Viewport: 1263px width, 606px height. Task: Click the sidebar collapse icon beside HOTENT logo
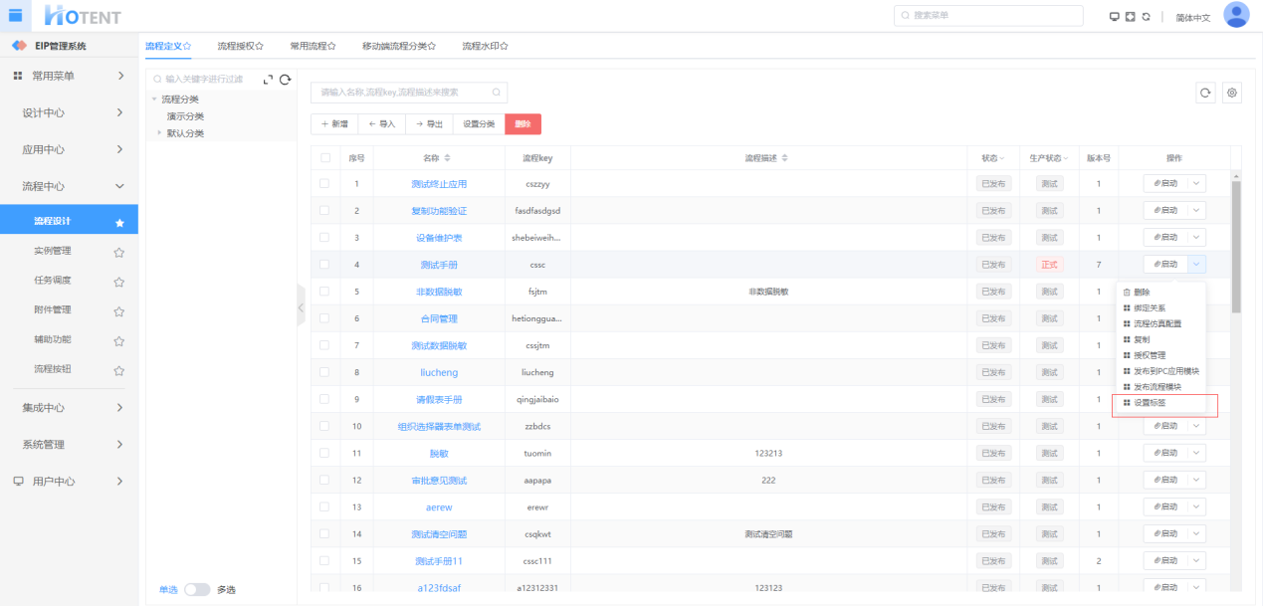[x=16, y=15]
